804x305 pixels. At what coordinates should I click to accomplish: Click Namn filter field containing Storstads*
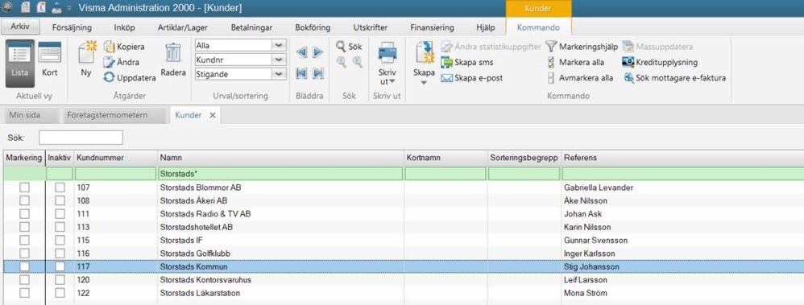pos(280,174)
